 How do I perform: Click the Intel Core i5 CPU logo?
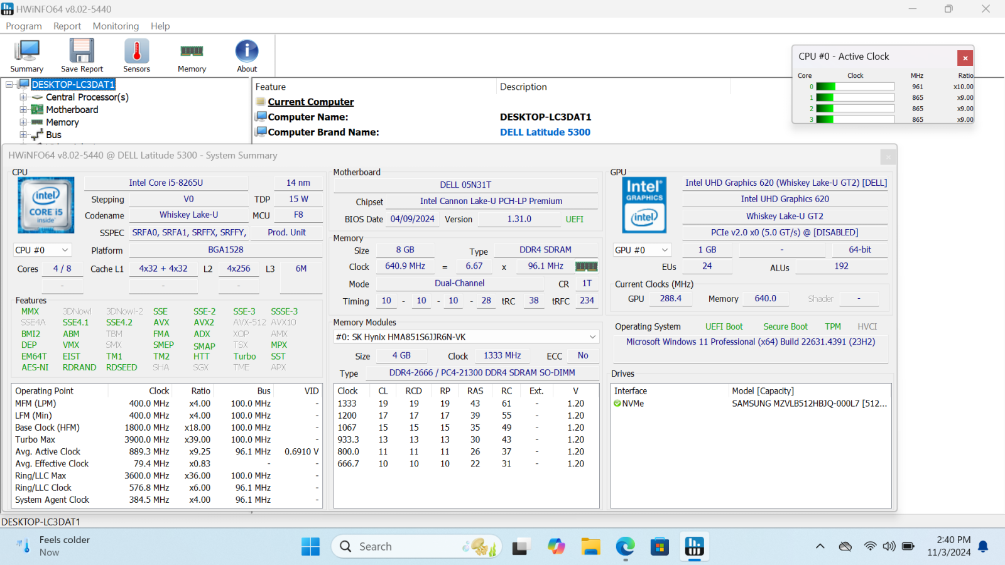(46, 205)
